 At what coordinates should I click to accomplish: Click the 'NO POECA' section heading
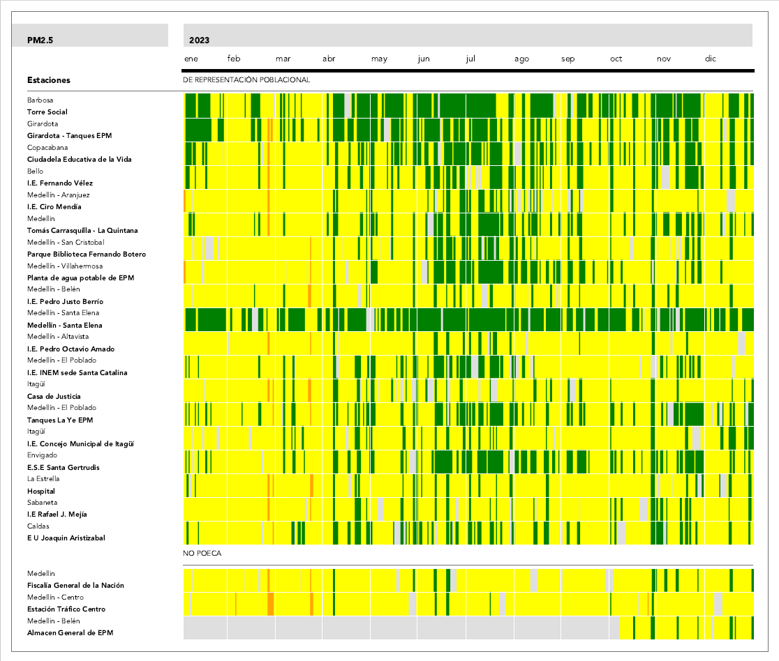coord(202,553)
